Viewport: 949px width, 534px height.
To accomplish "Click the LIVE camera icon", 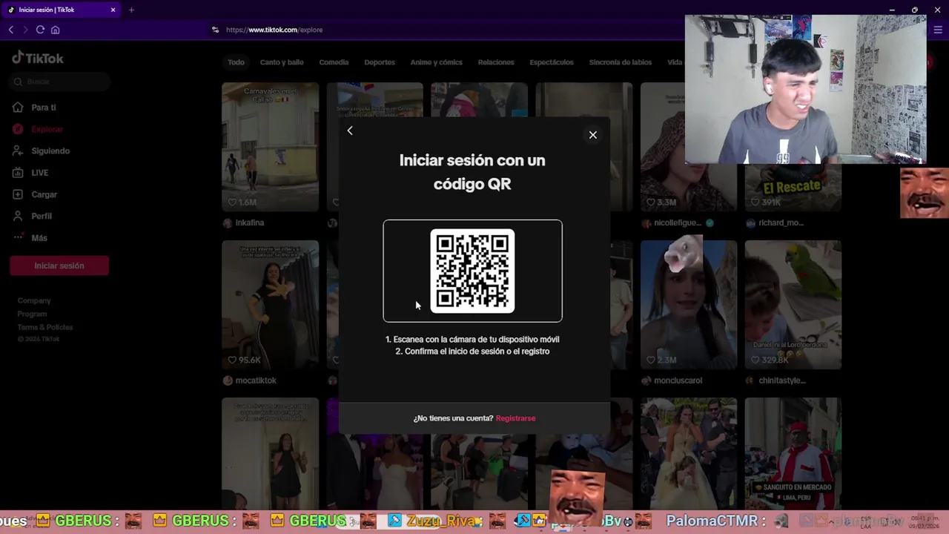I will point(18,173).
